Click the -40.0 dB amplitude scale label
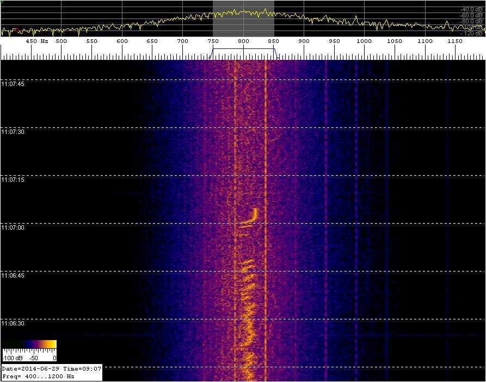This screenshot has height=382, width=486. tap(471, 9)
